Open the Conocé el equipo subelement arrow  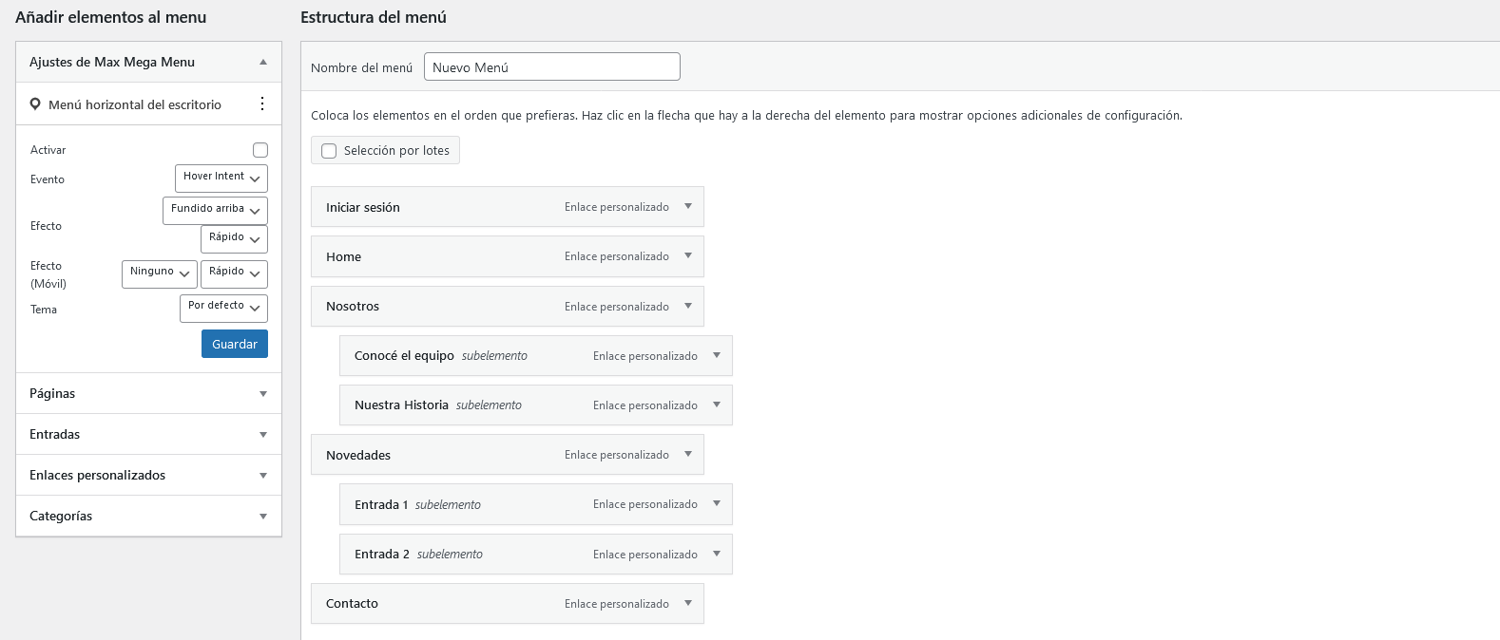[x=717, y=355]
